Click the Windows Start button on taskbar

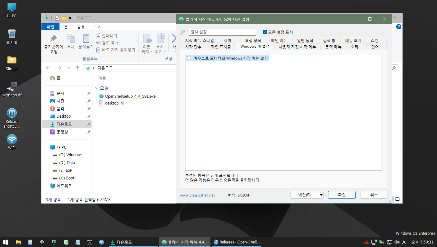click(6, 242)
